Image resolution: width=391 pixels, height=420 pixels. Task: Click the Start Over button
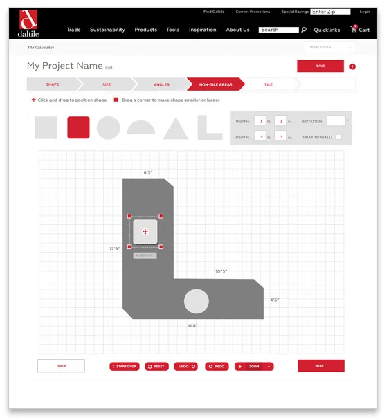click(125, 367)
